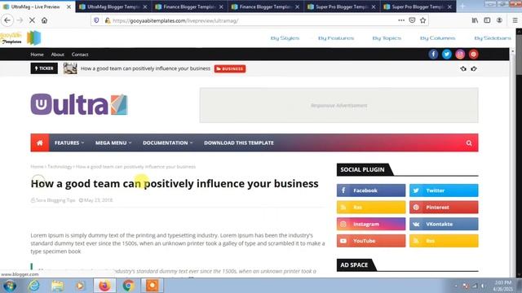
Task: Open the Instagram icon in top bar
Action: pyautogui.click(x=460, y=55)
